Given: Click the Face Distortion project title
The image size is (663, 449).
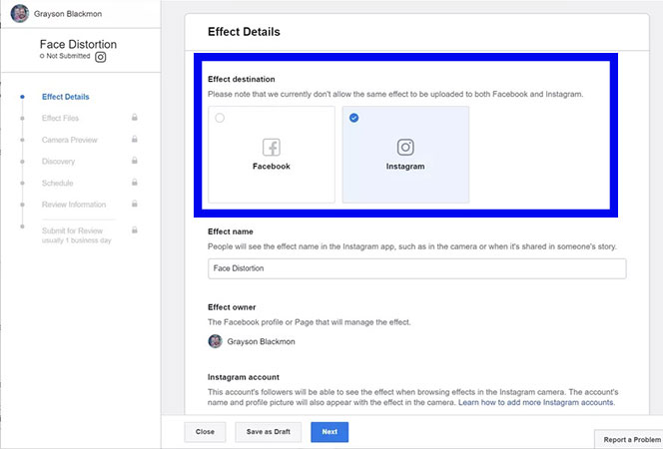Looking at the screenshot, I should [x=78, y=44].
